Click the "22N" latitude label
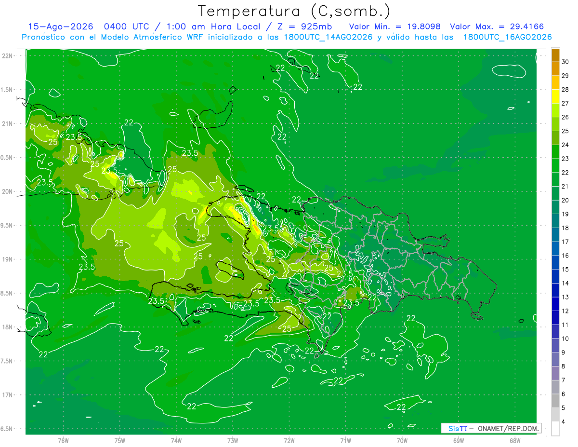The height and width of the screenshot is (447, 578). pyautogui.click(x=7, y=56)
